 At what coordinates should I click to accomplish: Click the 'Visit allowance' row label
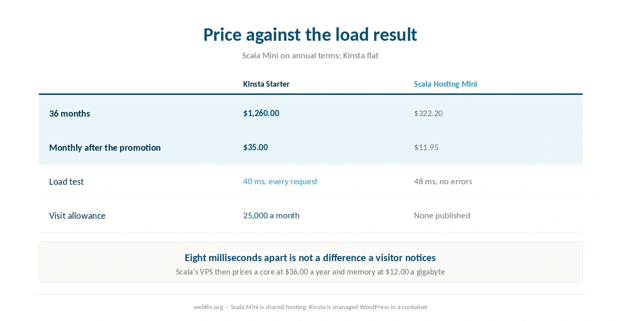pyautogui.click(x=77, y=216)
